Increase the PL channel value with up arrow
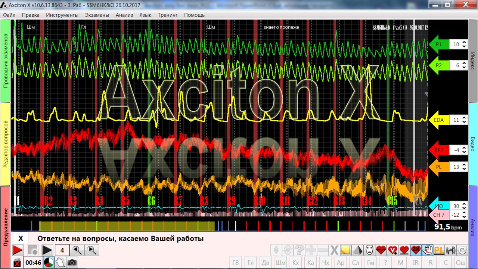This screenshot has height=269, width=478. 464,165
